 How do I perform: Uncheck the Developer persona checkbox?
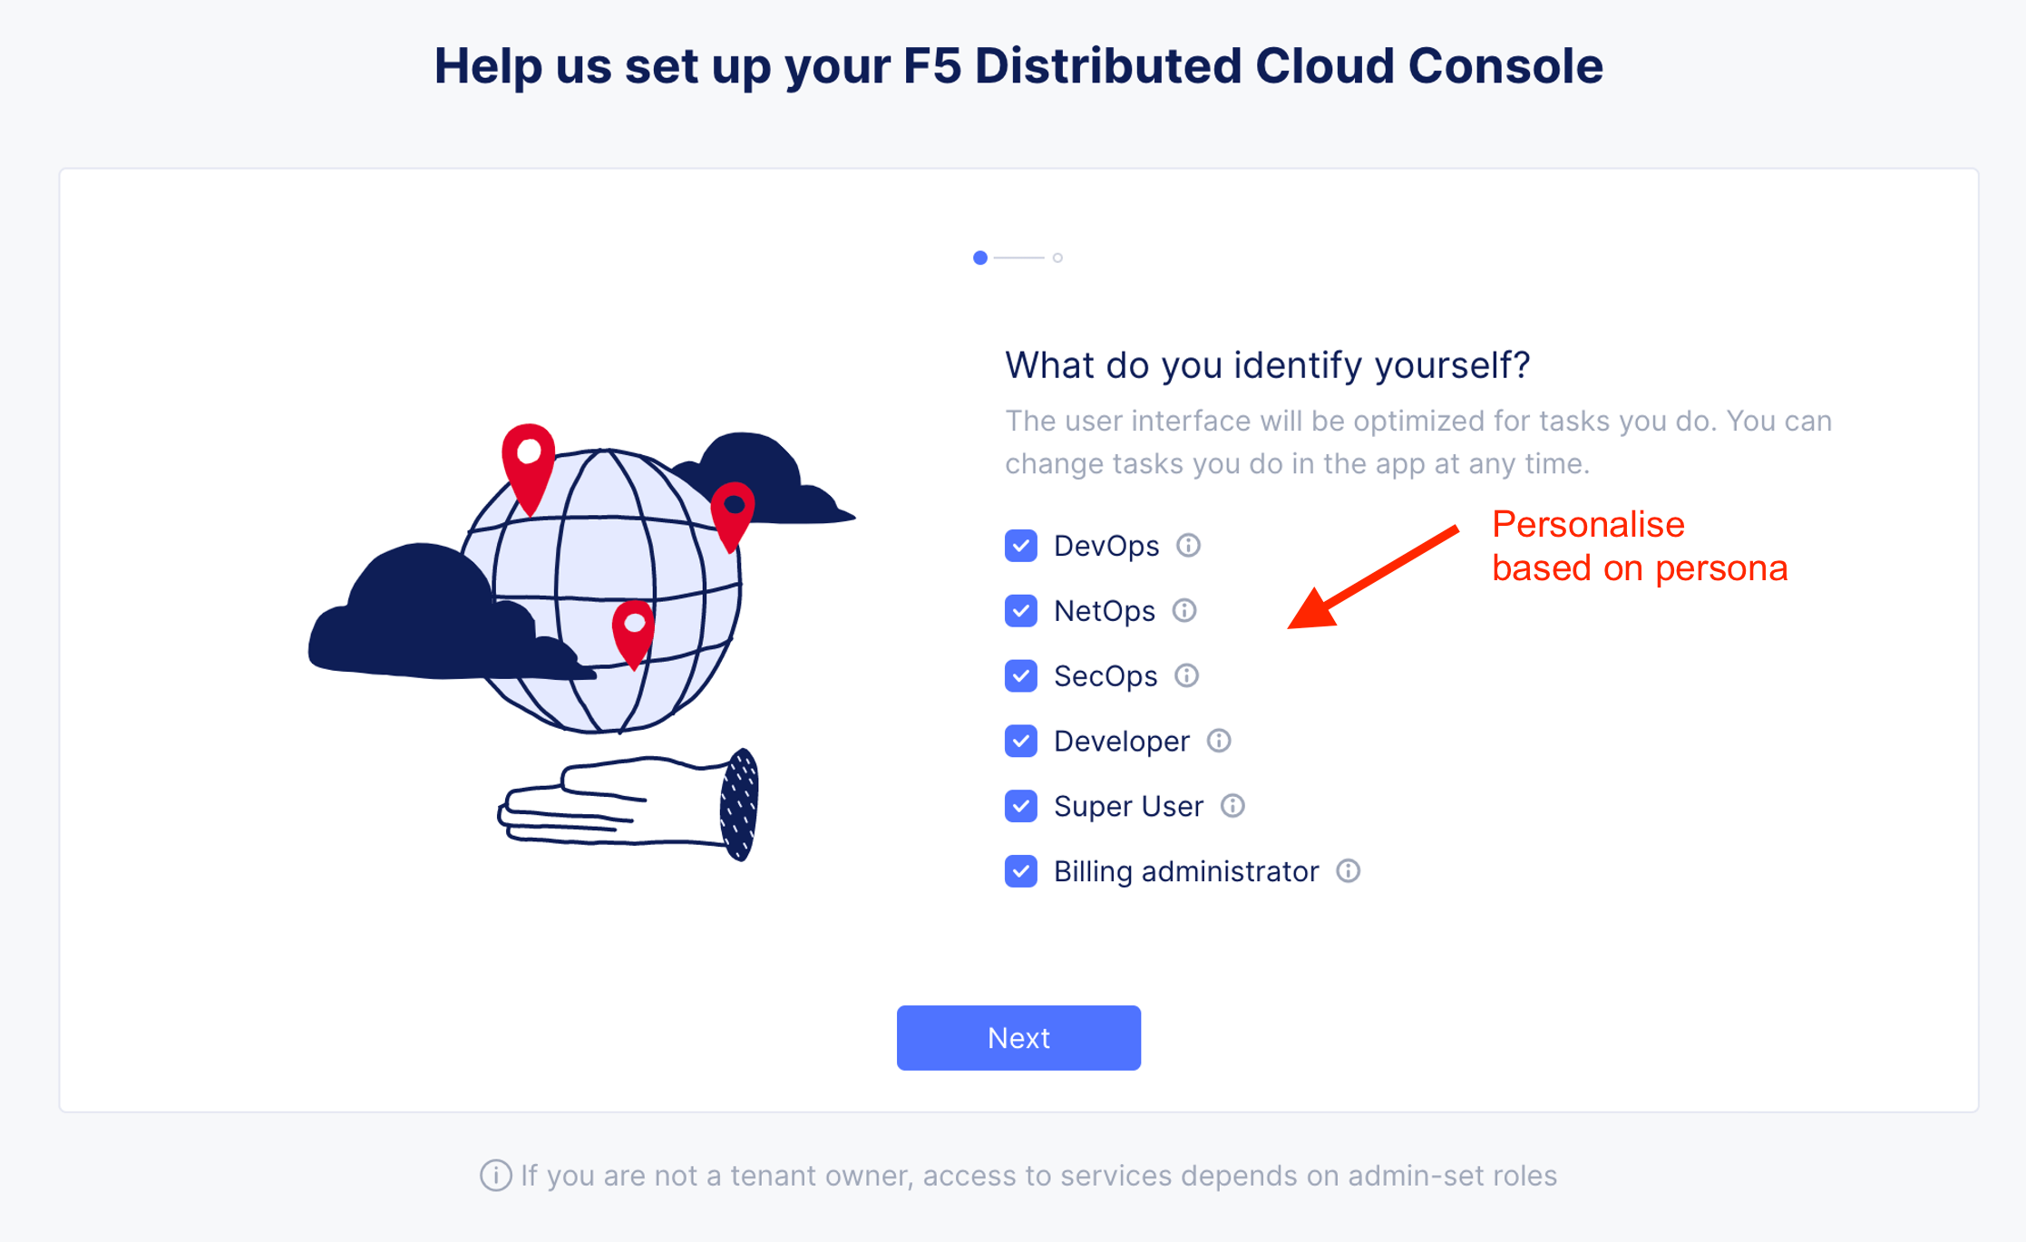(1021, 742)
